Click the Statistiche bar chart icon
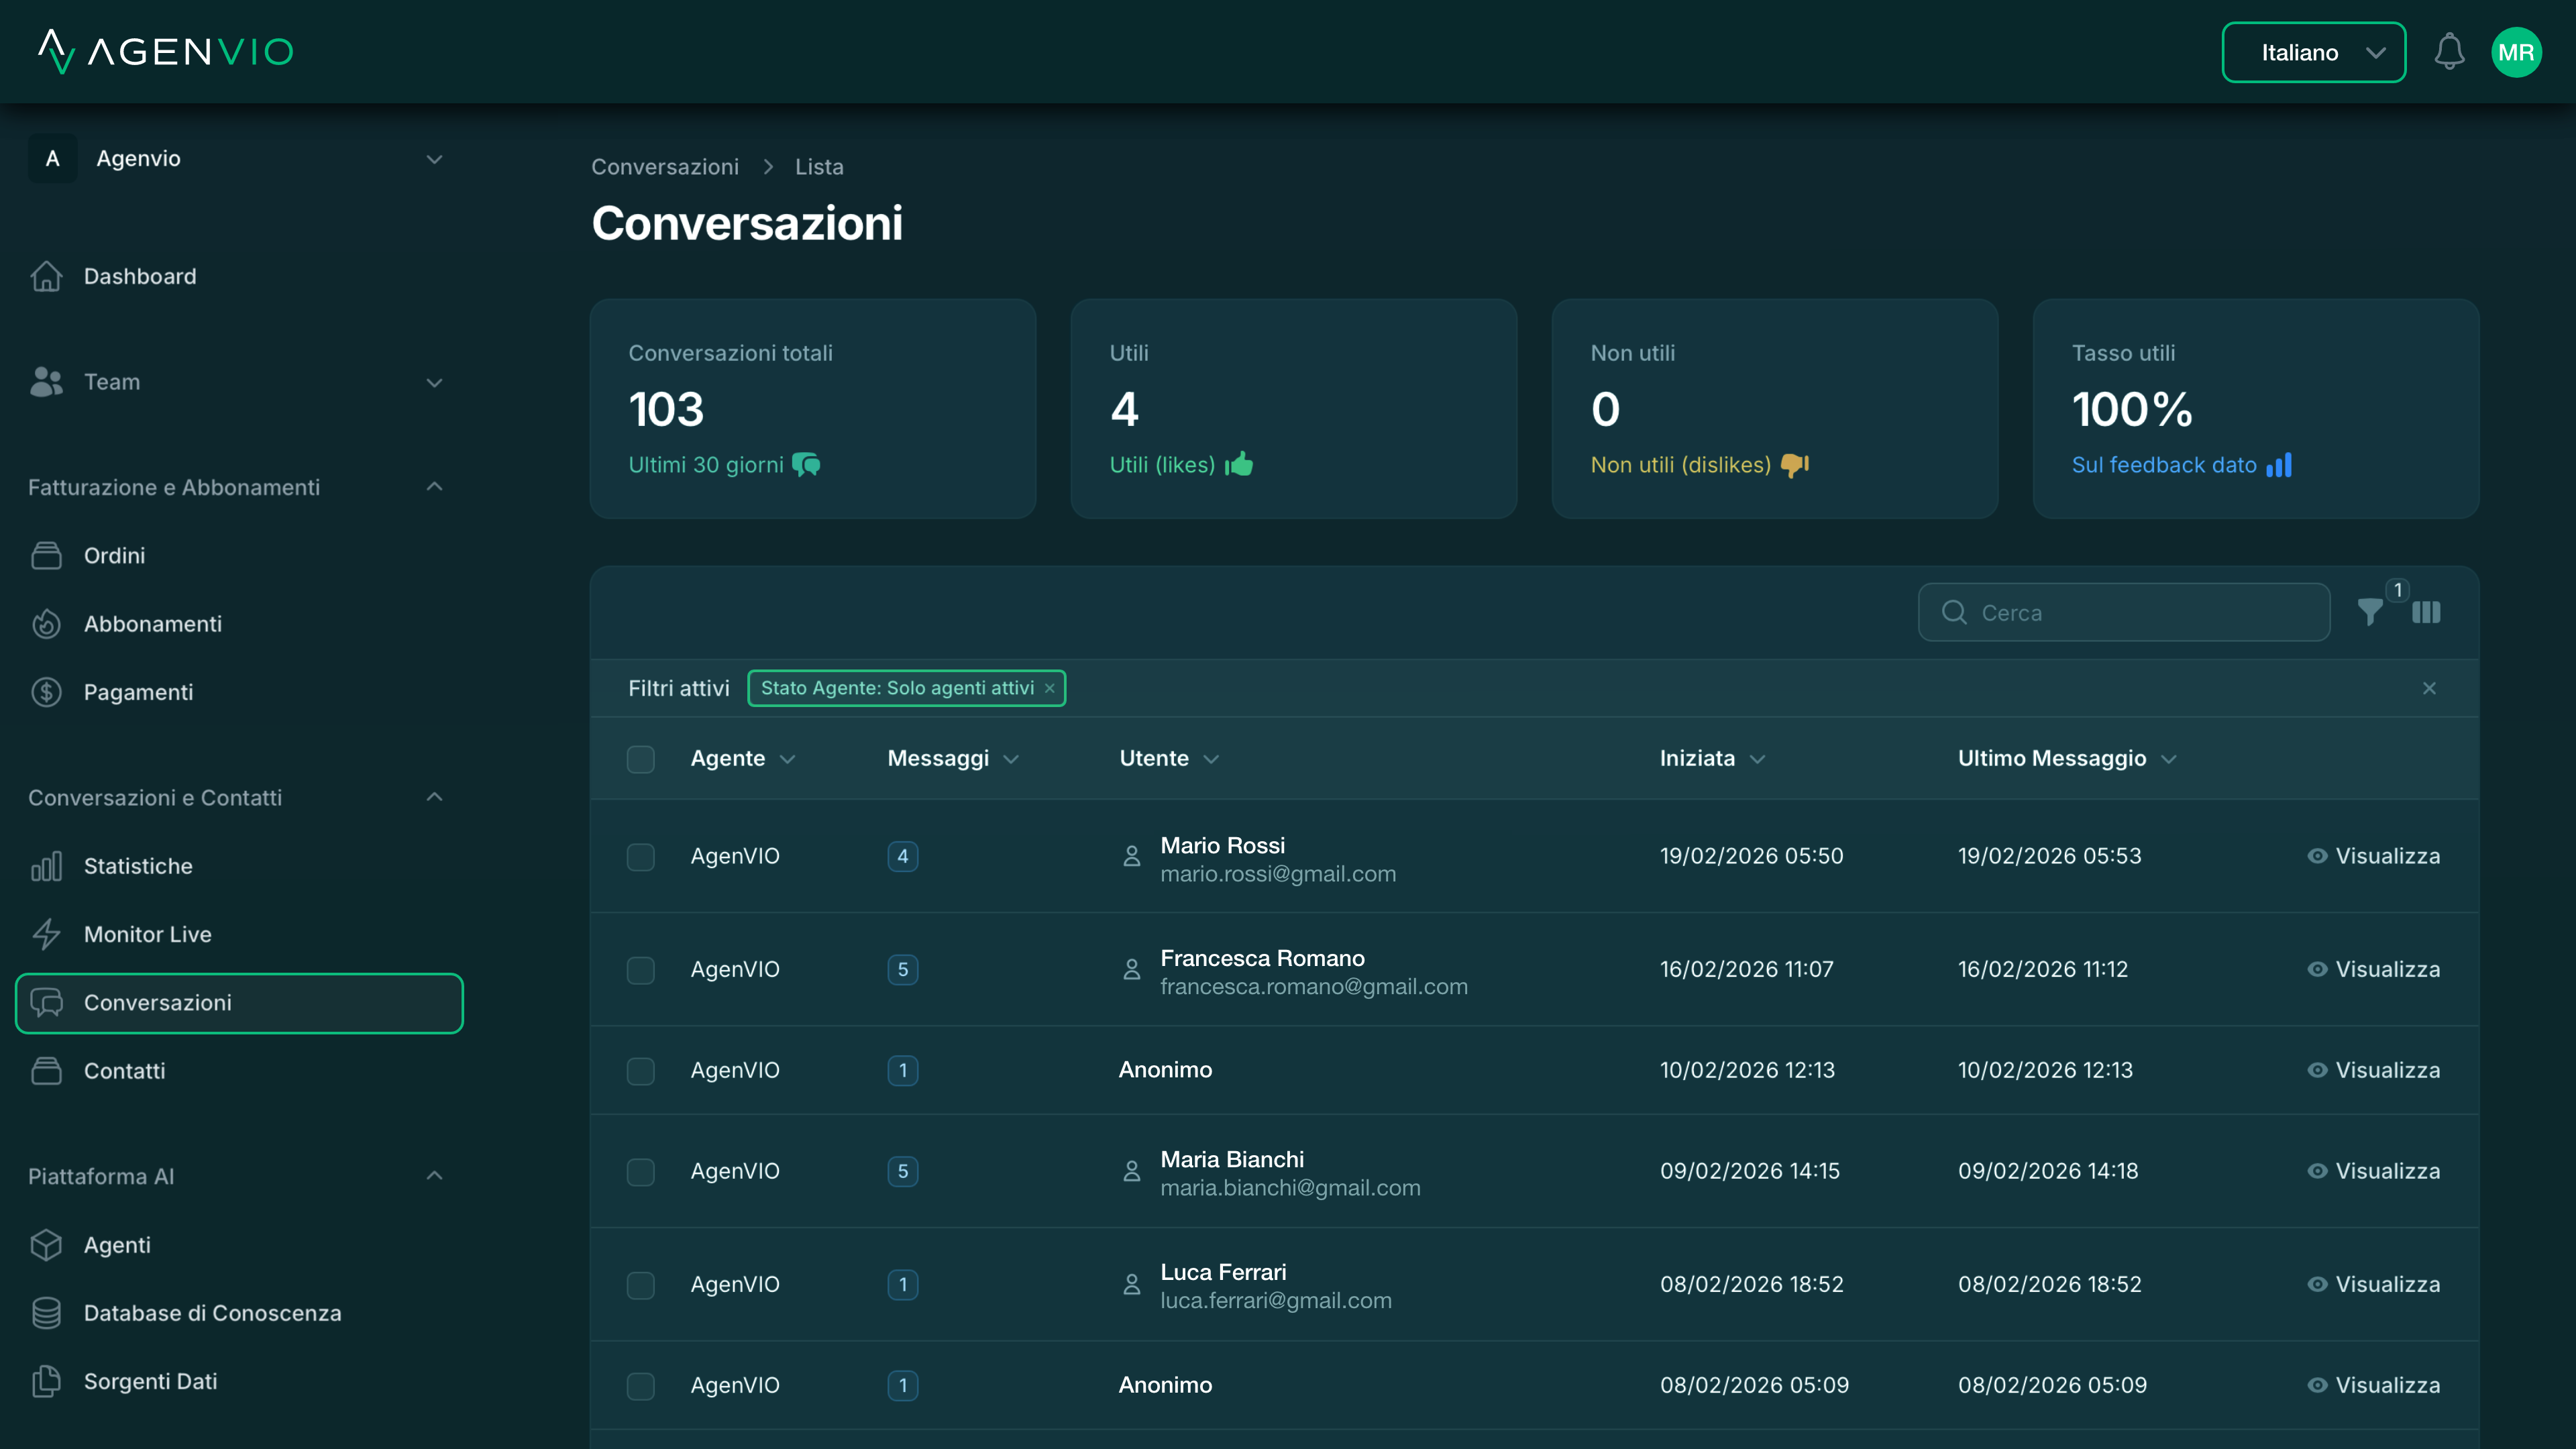Image resolution: width=2576 pixels, height=1449 pixels. coord(47,866)
